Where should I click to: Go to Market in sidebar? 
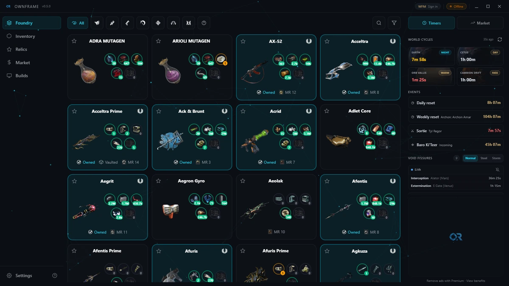tap(32, 62)
